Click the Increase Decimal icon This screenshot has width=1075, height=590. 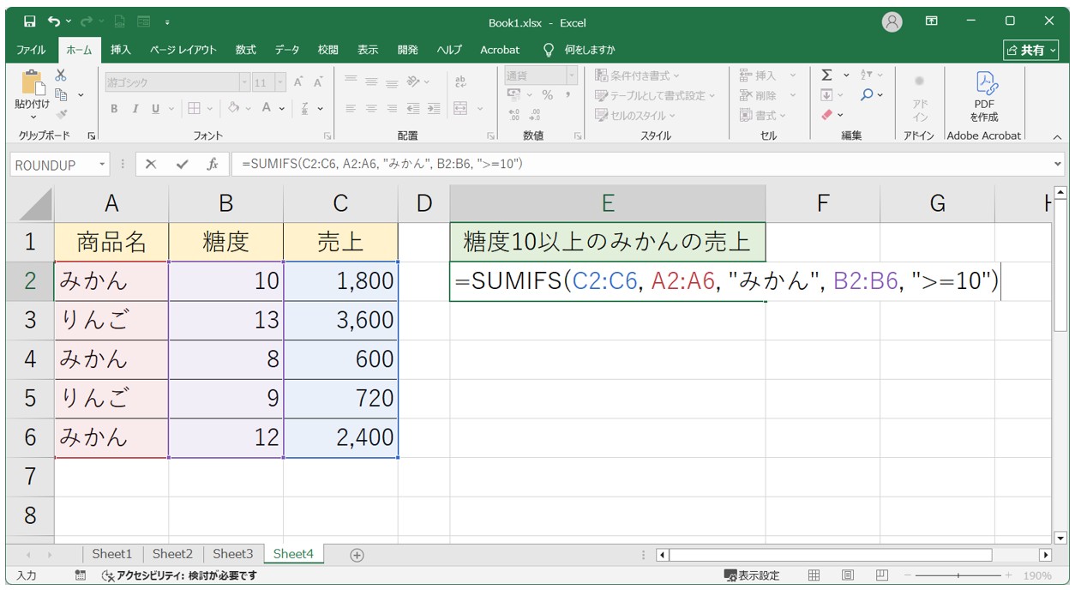point(514,114)
